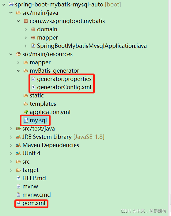Select the generatorConfig.xml file name
The height and width of the screenshot is (216, 171).
coord(64,87)
